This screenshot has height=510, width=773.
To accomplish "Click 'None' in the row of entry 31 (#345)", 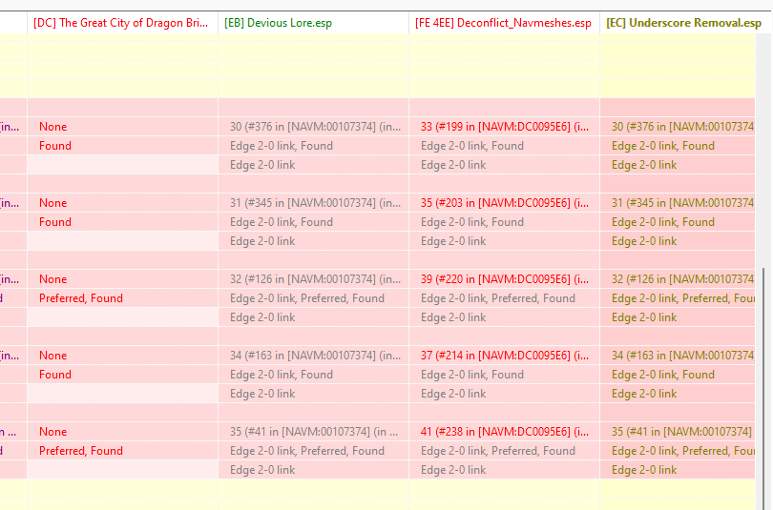I will tap(52, 203).
